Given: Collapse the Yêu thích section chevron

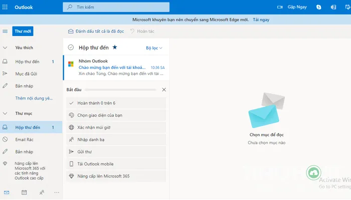Looking at the screenshot, I should pos(5,47).
